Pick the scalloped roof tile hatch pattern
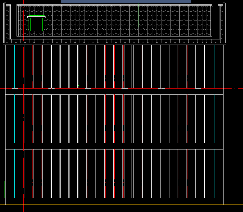The image size is (243, 212). point(115,21)
